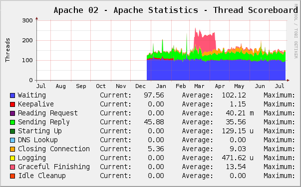Image resolution: width=301 pixels, height=187 pixels.
Task: Click the blue Waiting legend swatch
Action: tap(12, 95)
